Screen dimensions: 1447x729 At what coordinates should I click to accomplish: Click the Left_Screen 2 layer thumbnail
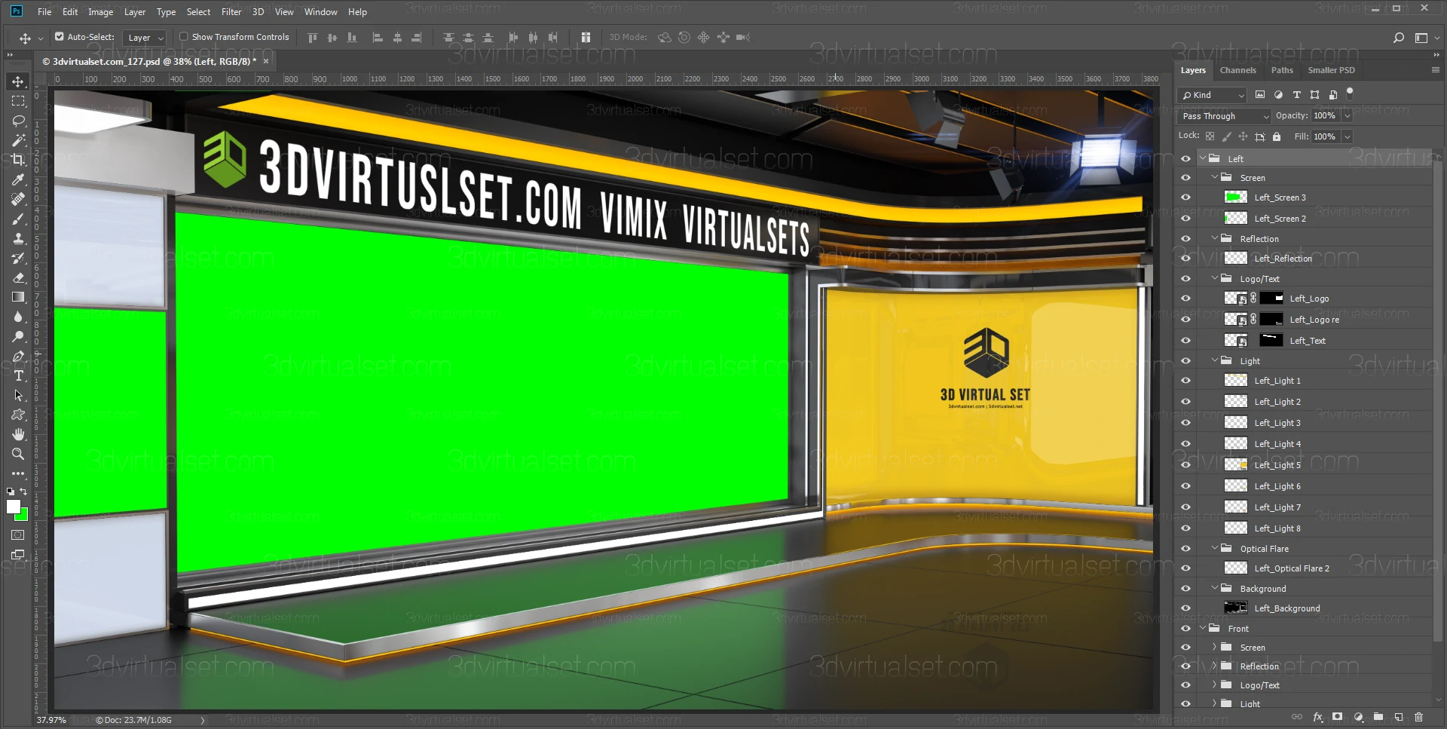(1235, 219)
